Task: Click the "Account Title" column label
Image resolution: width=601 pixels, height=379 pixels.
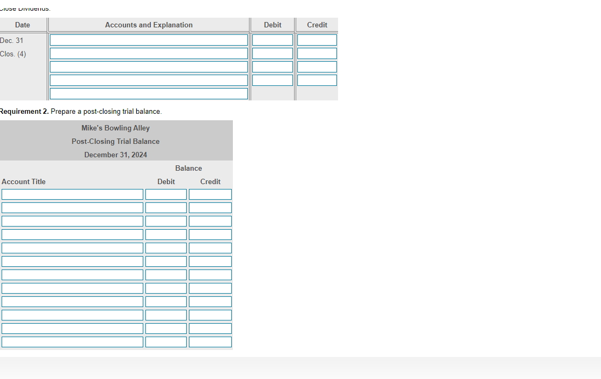Action: (x=24, y=182)
